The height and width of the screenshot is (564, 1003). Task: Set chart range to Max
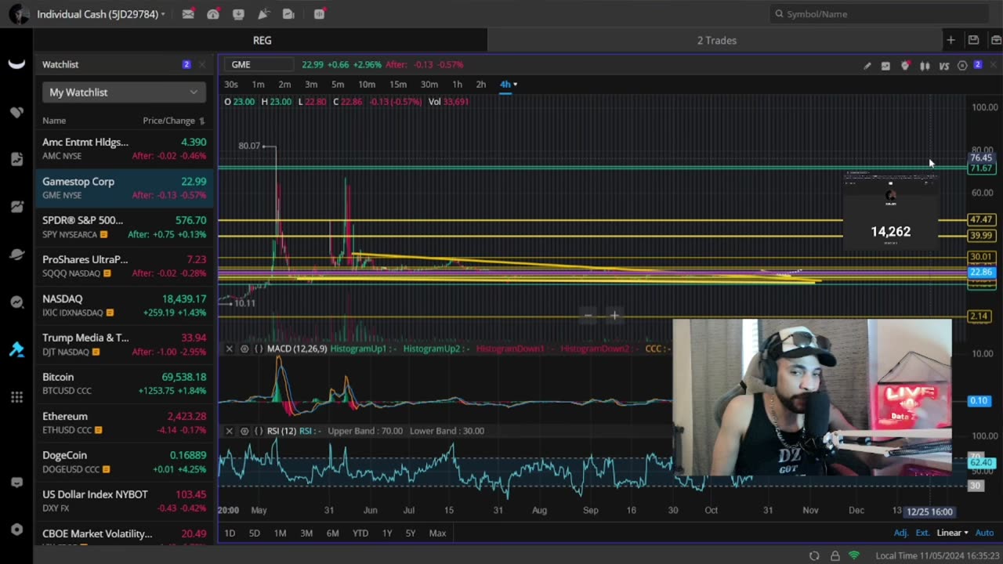tap(437, 533)
